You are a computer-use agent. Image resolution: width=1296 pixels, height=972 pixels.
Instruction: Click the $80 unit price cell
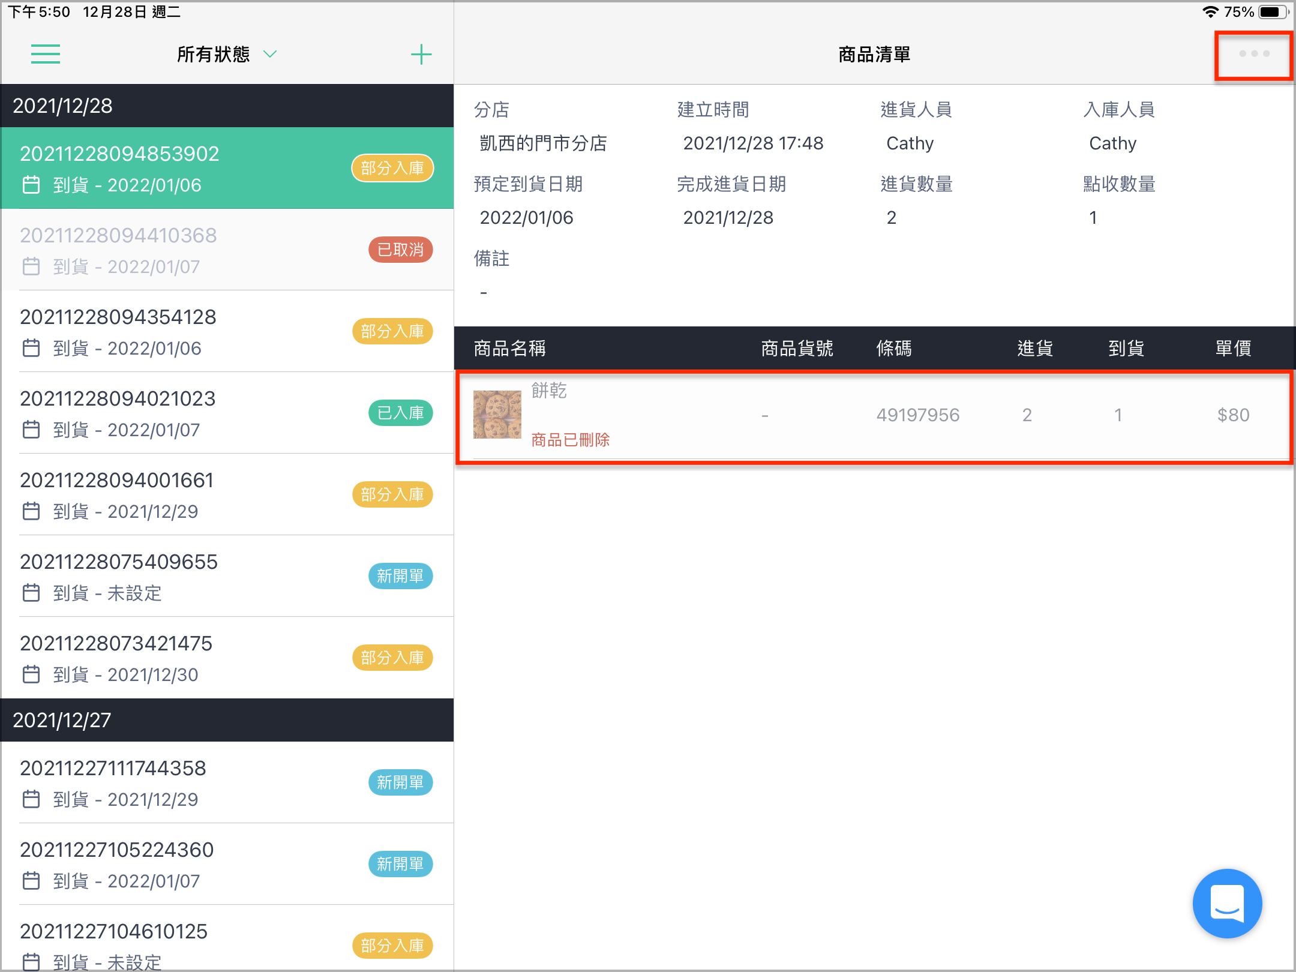pos(1234,415)
